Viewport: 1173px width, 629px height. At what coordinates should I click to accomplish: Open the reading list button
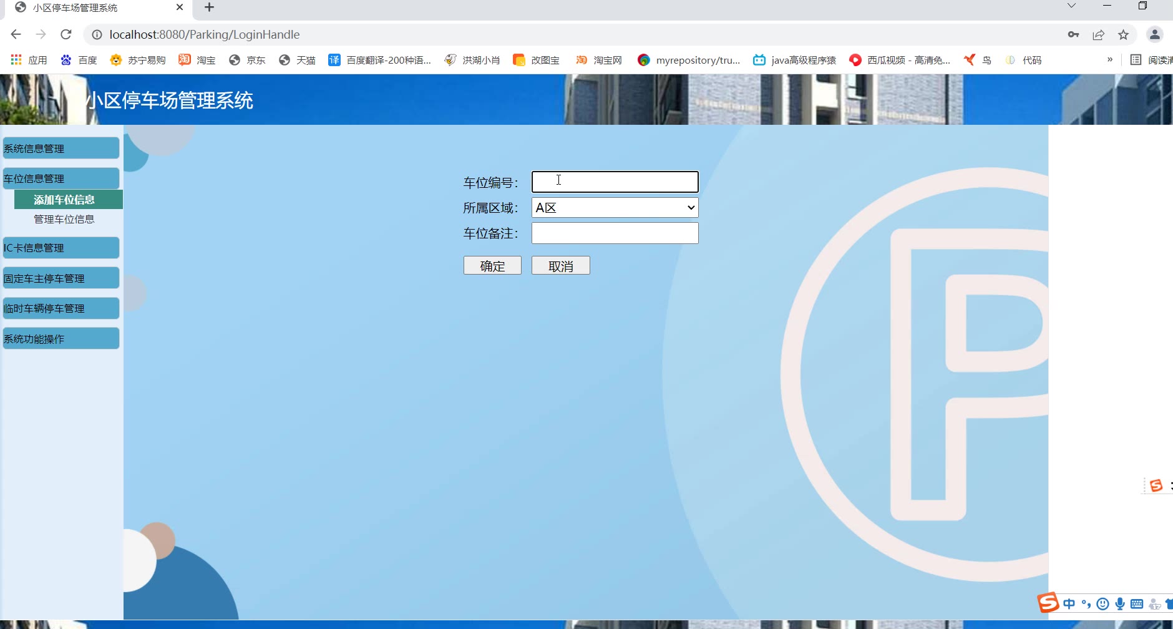pyautogui.click(x=1152, y=60)
